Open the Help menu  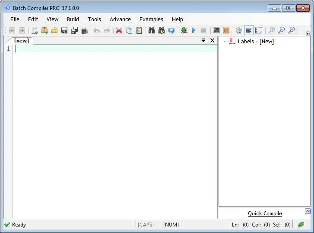(x=178, y=19)
